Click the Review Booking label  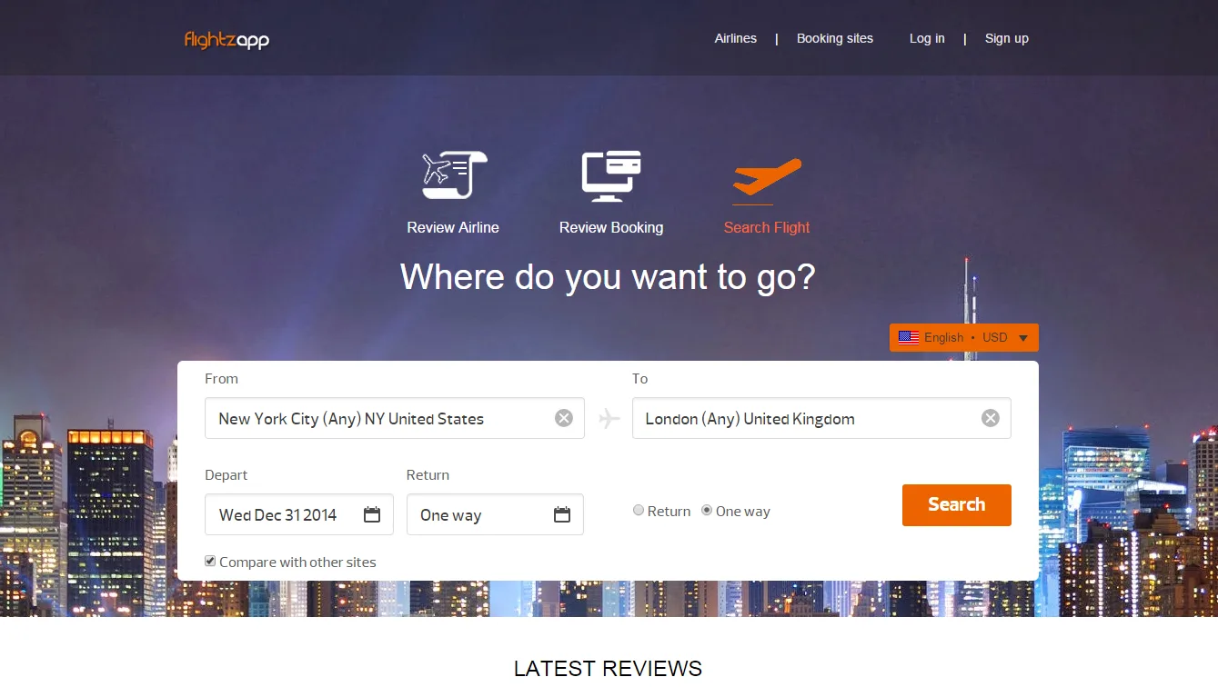[x=611, y=227]
